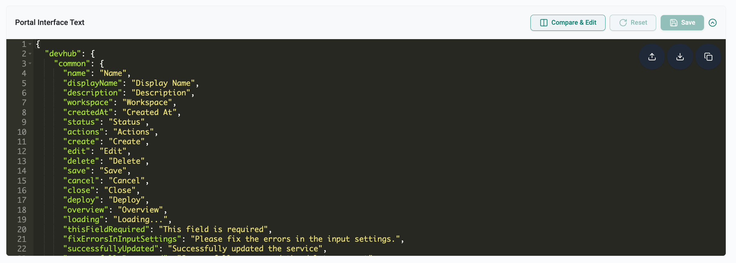Save the portal interface text
This screenshot has height=263, width=736.
[682, 23]
